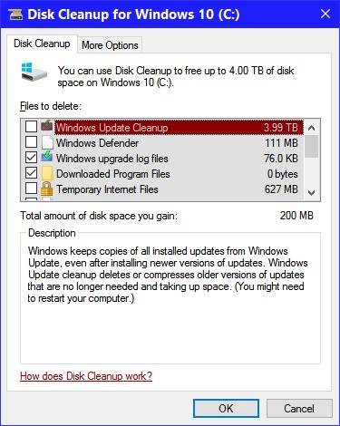Click the file list scroll down arrow
The height and width of the screenshot is (426, 340).
pos(311,192)
